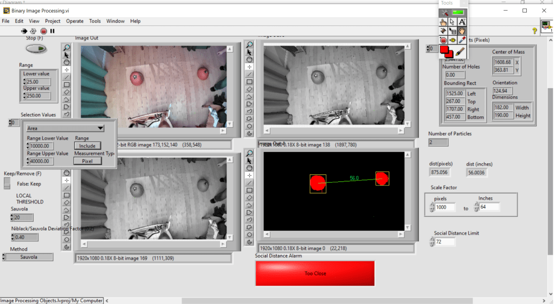Click the Run arrow in the toolbar
The height and width of the screenshot is (304, 555).
[24, 31]
